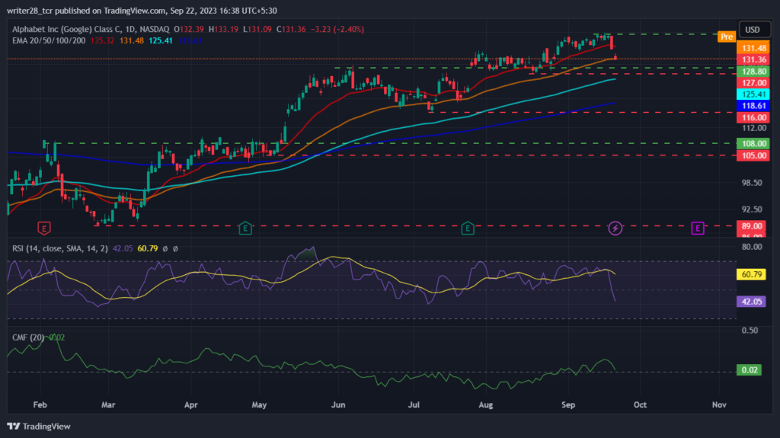Click the 131.48 orange EMA price label
This screenshot has height=438, width=780.
[x=753, y=48]
